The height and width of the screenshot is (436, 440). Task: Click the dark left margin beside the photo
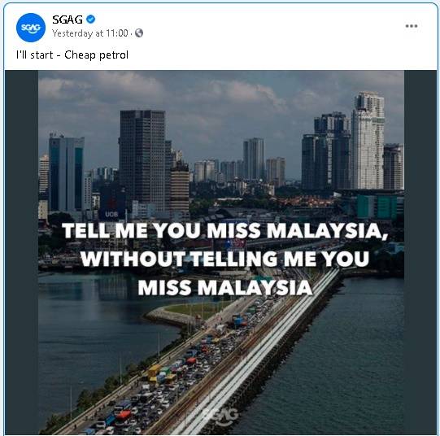[21, 252]
